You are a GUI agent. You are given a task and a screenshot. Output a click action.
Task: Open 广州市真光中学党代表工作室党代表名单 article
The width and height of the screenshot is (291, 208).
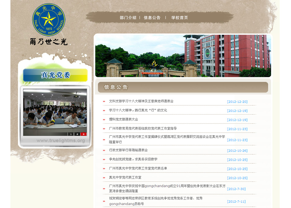[x=138, y=168]
